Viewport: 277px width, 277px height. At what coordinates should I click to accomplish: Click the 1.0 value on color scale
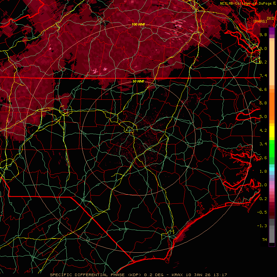click(x=263, y=185)
